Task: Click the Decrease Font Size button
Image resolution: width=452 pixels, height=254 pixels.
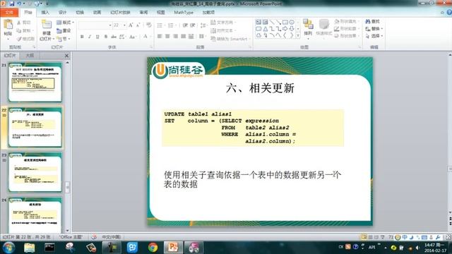Action: 138,25
